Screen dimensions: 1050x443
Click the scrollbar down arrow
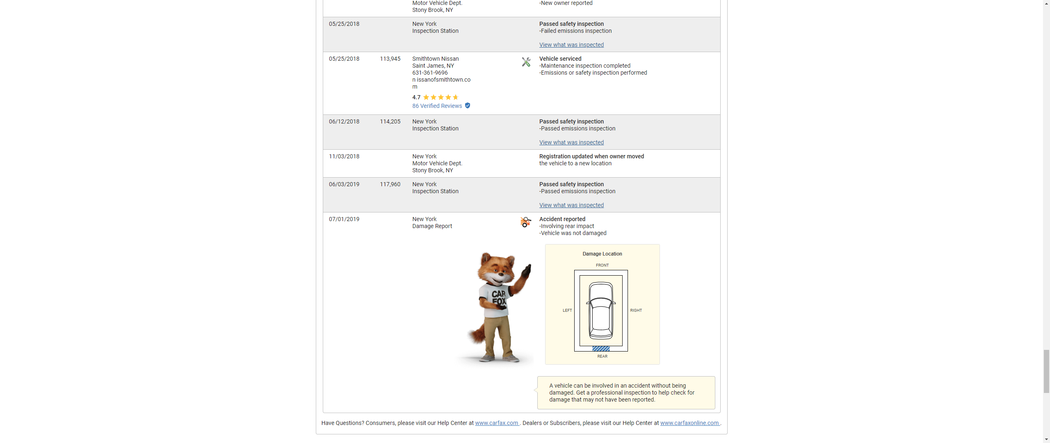[x=1046, y=439]
